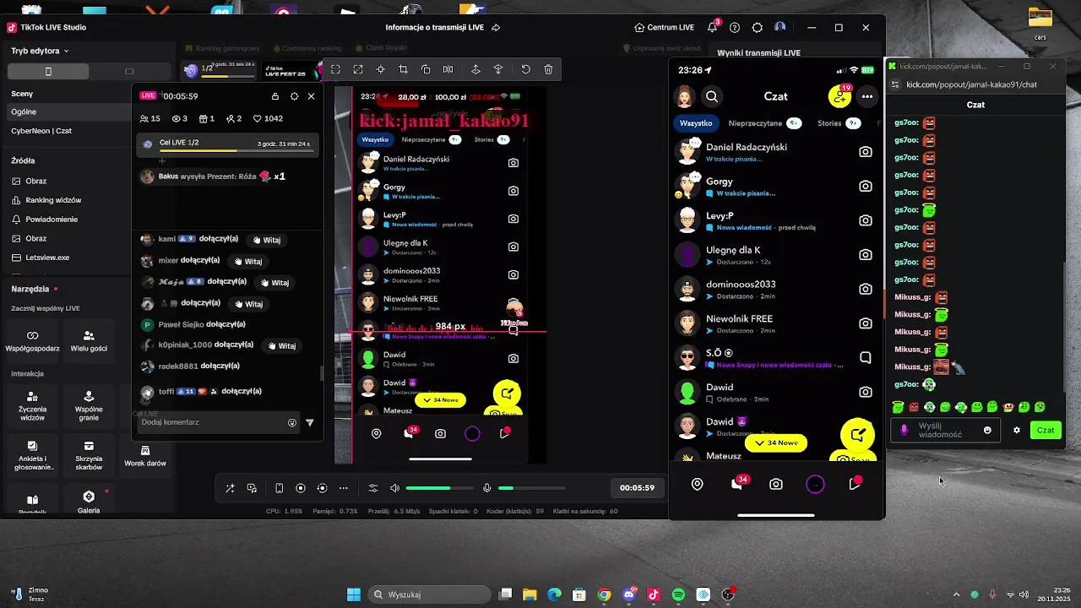1081x608 pixels.
Task: Open more options ellipsis in control bar
Action: [343, 488]
